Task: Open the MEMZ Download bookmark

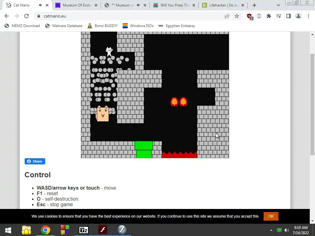Action: click(22, 26)
